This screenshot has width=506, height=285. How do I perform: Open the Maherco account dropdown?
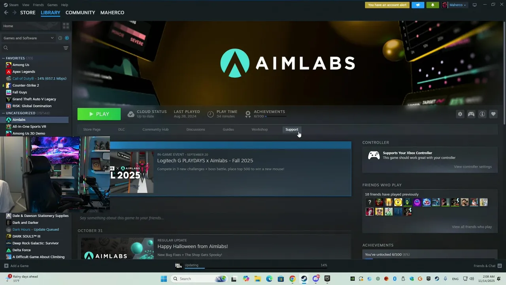pyautogui.click(x=454, y=5)
